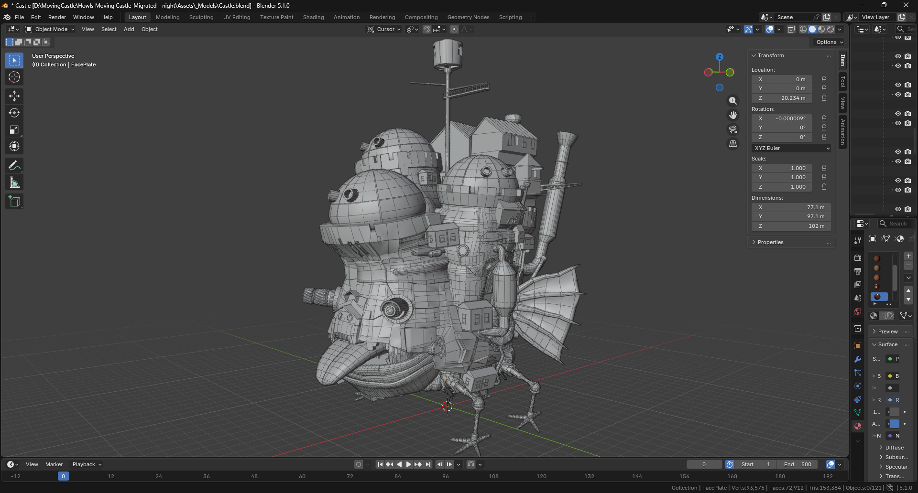Screen dimensions: 918x493
Task: Click the blue Z axis gizmo ball
Action: (x=720, y=57)
